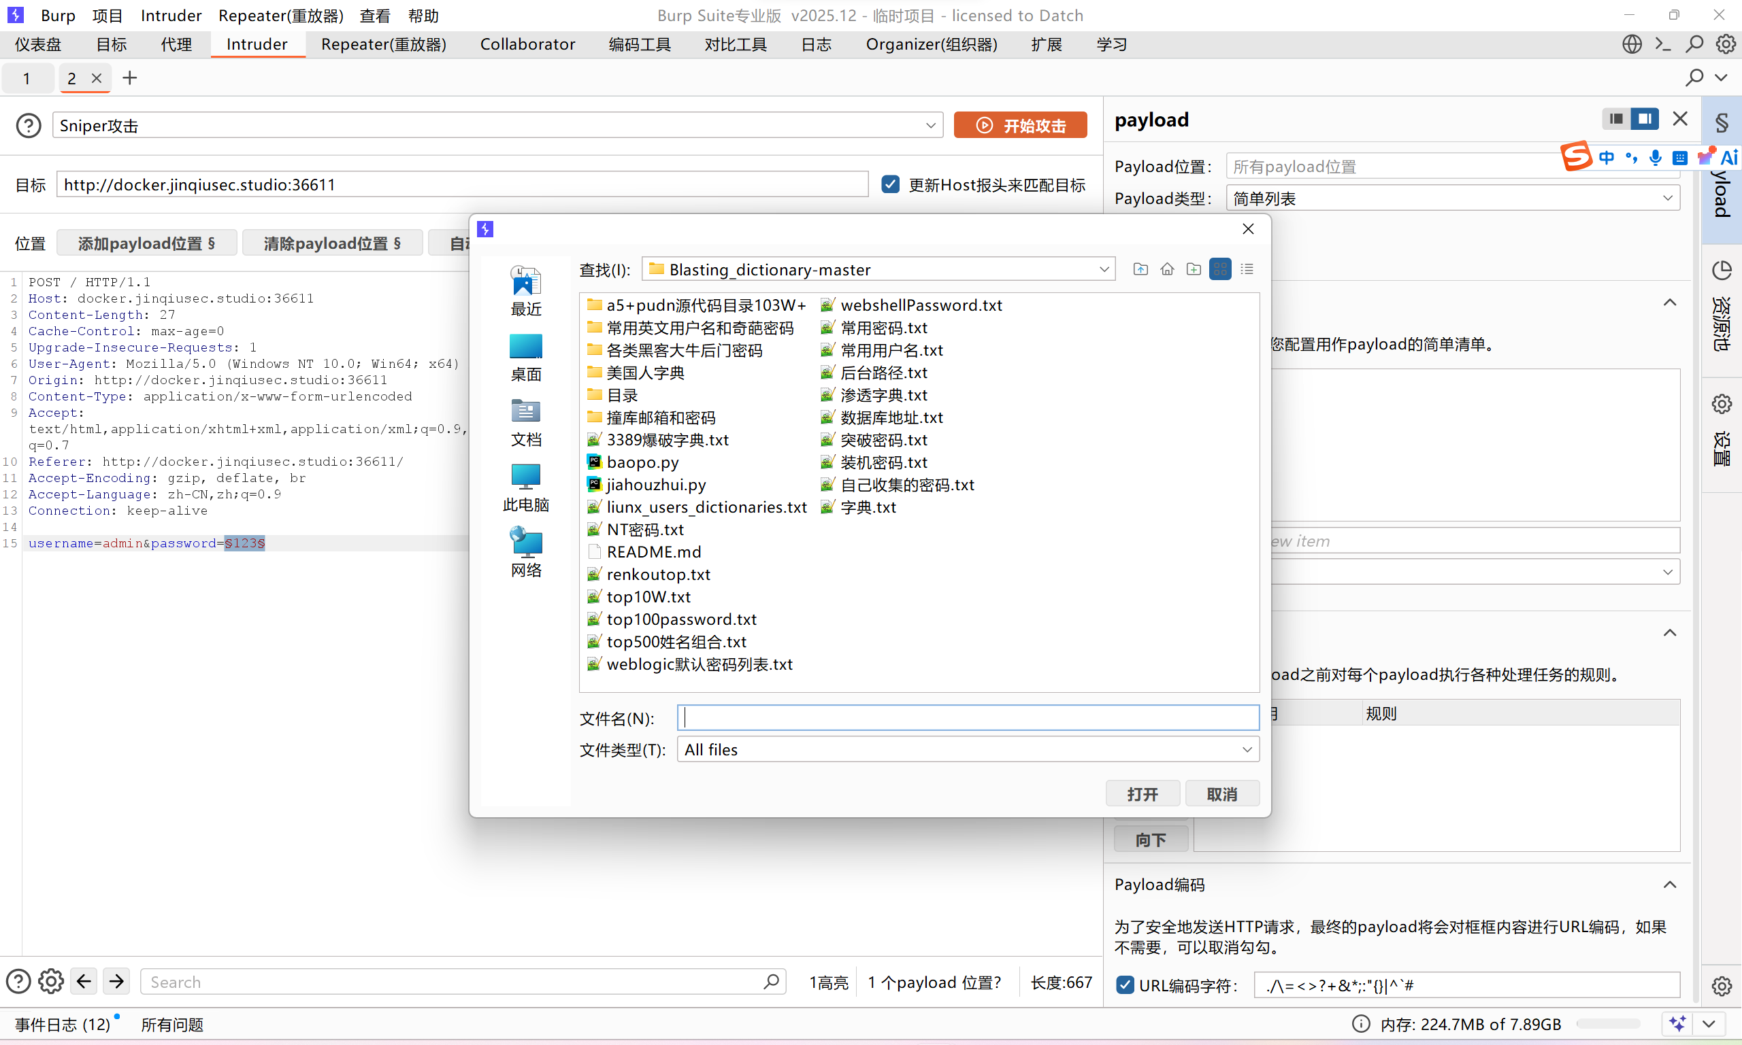
Task: Toggle payload panel side-dock layout button
Action: [1644, 119]
